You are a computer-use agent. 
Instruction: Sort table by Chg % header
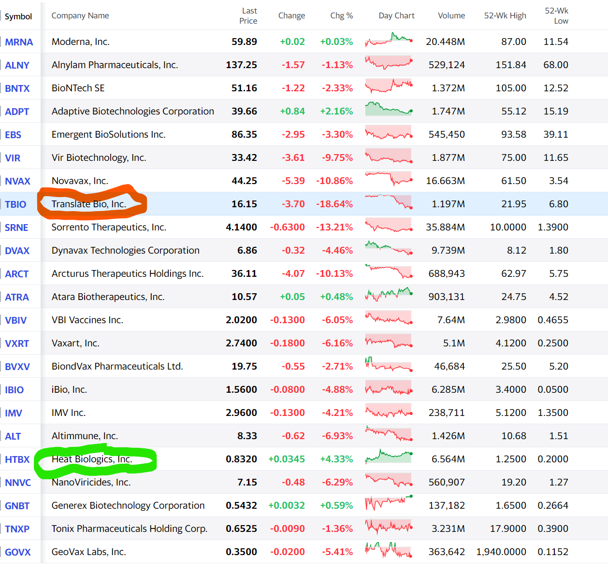pyautogui.click(x=342, y=16)
